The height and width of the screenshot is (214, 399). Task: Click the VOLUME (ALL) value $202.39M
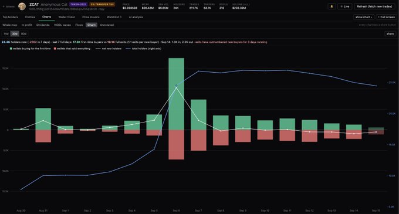pos(239,8)
